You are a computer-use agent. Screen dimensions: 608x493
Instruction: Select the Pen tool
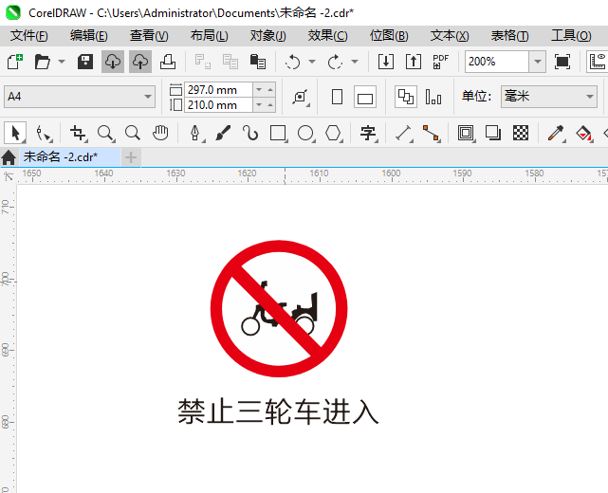195,134
